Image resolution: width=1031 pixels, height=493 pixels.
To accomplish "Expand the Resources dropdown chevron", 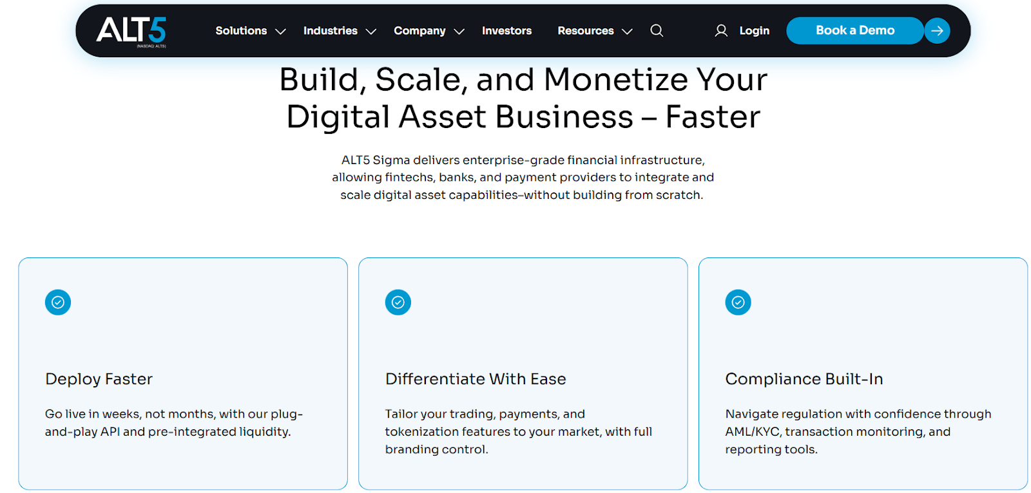I will click(627, 32).
